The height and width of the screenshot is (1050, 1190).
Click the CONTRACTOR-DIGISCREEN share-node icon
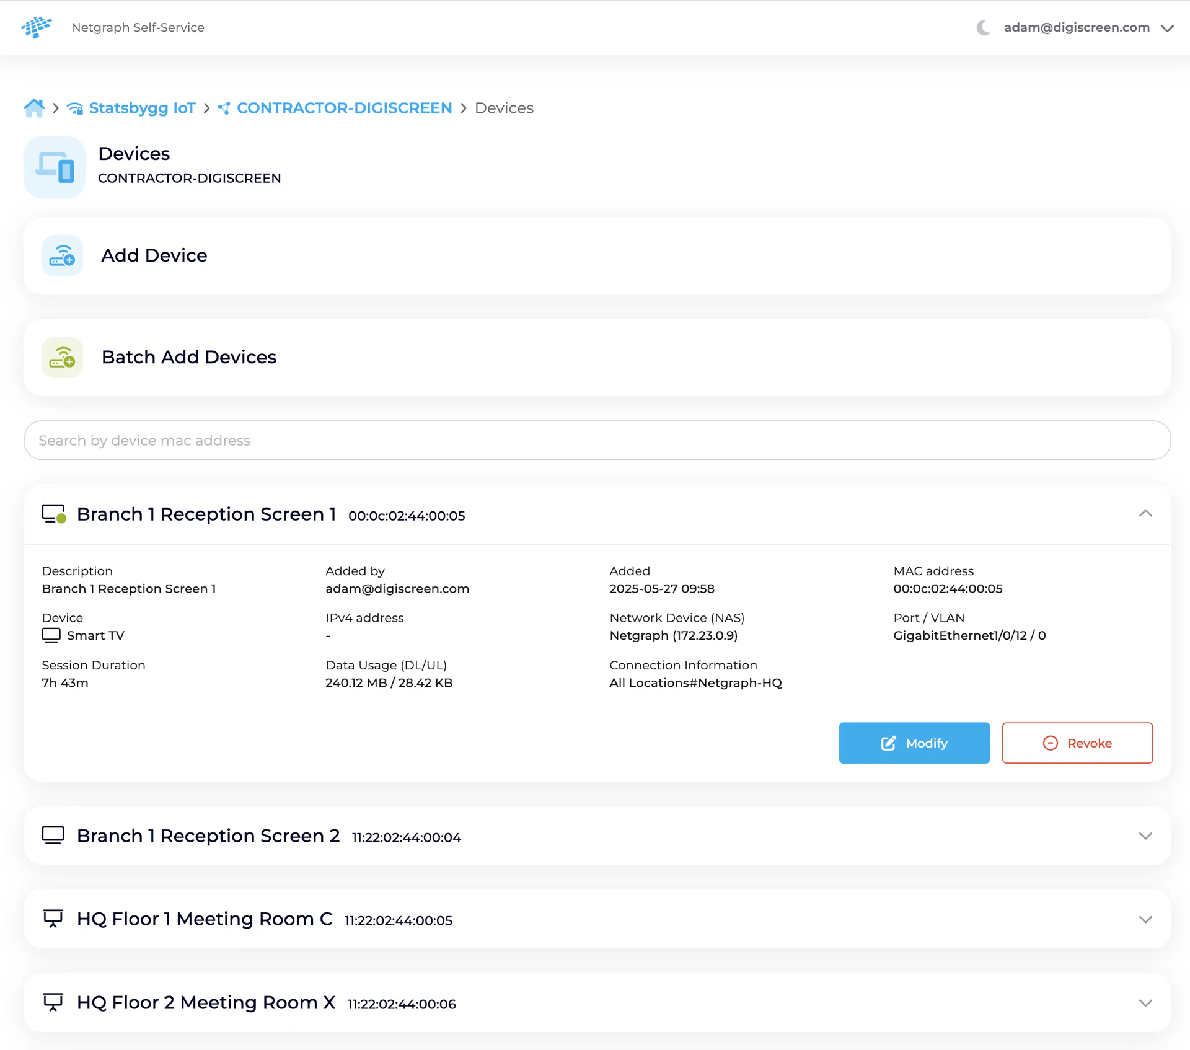click(x=224, y=108)
